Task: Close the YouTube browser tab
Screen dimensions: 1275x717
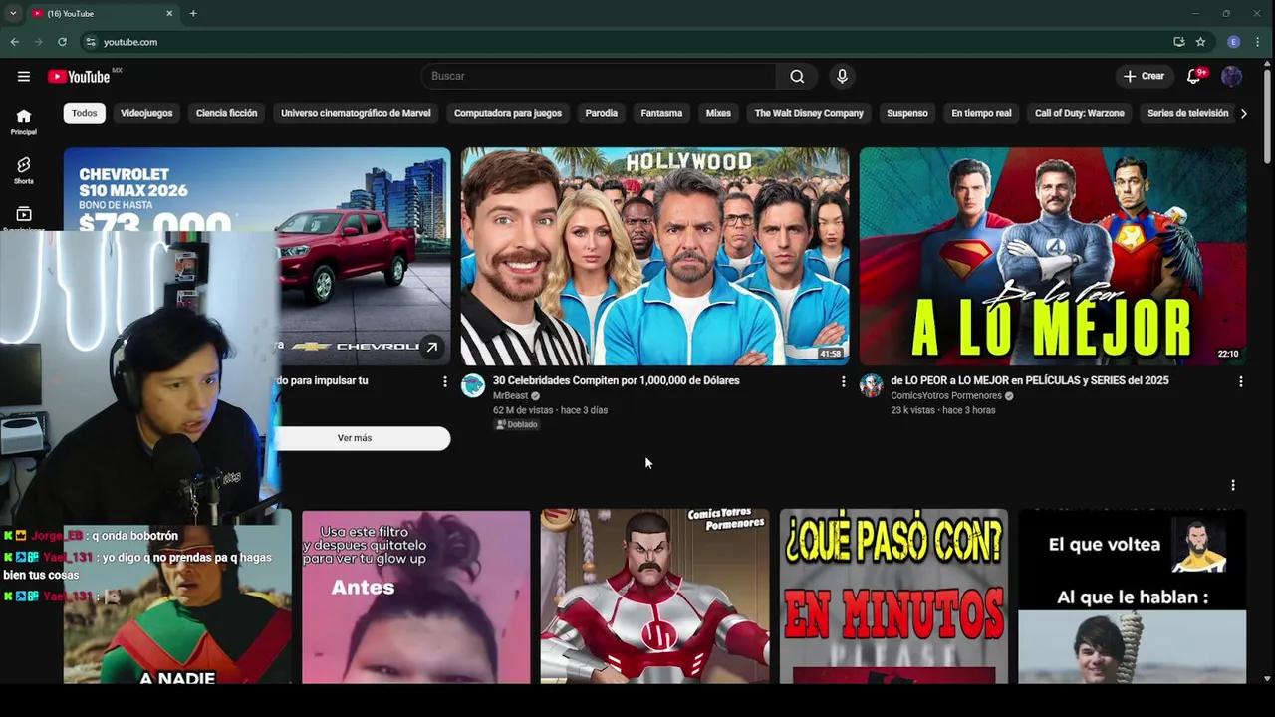Action: pos(169,13)
